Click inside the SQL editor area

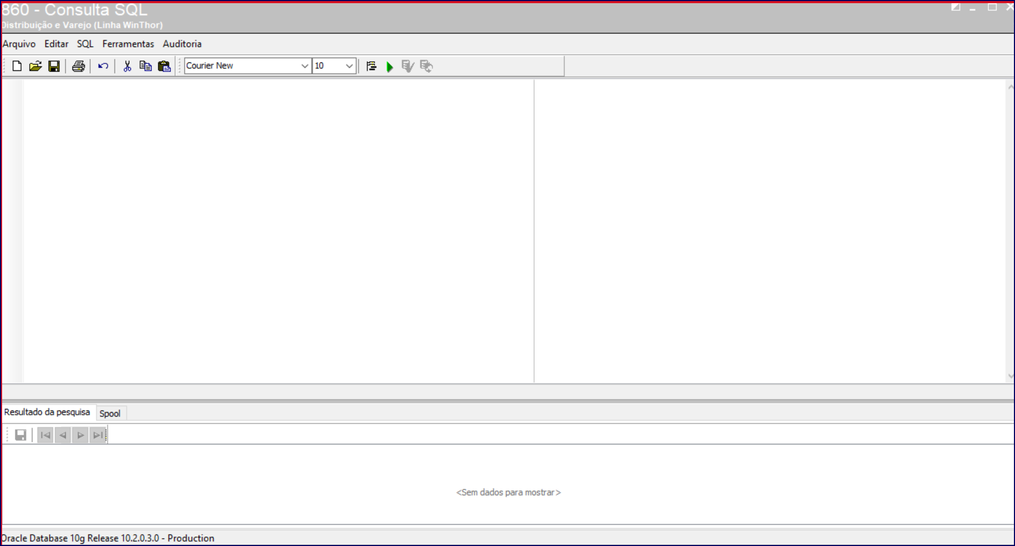click(x=278, y=231)
